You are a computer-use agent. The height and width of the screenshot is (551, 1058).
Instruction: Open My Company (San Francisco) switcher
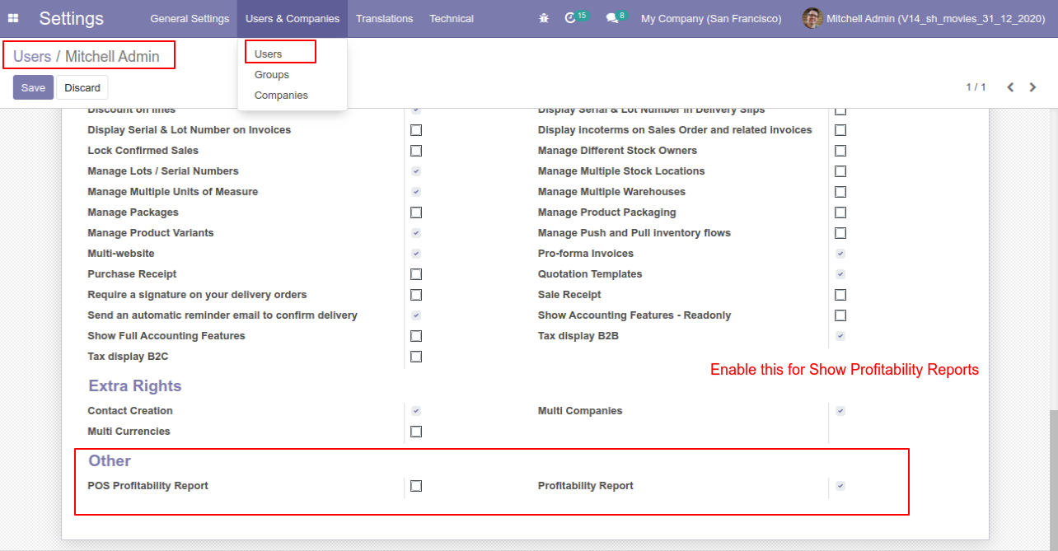tap(710, 18)
